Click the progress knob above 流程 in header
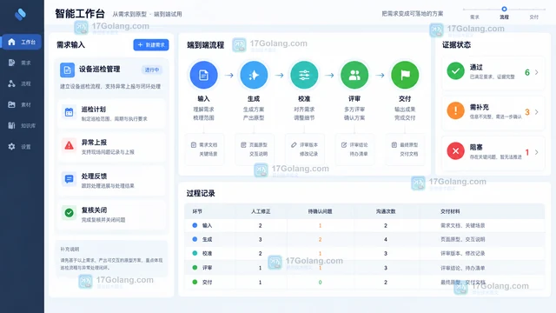 (504, 9)
